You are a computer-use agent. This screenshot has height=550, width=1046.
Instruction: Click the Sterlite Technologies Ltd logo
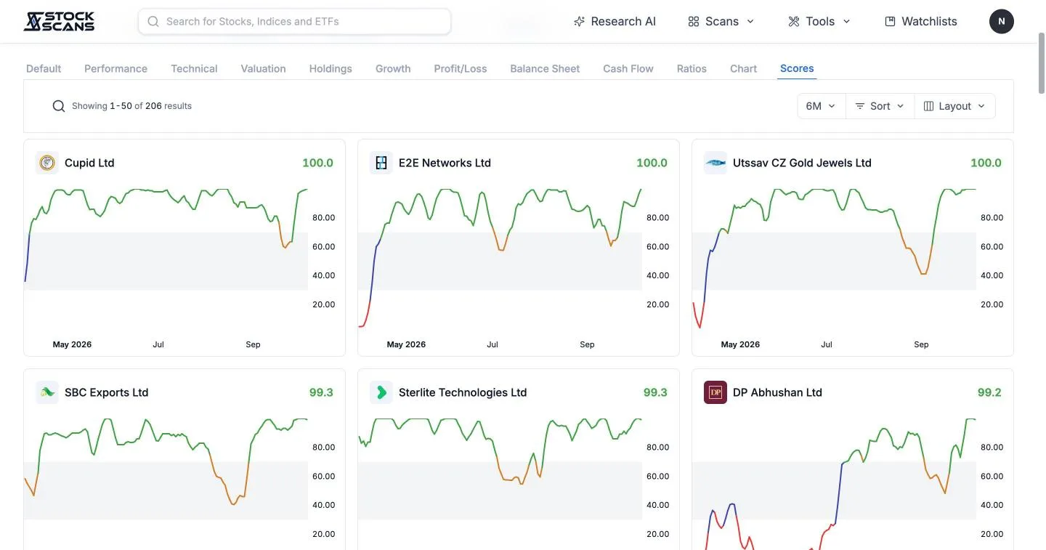point(381,392)
